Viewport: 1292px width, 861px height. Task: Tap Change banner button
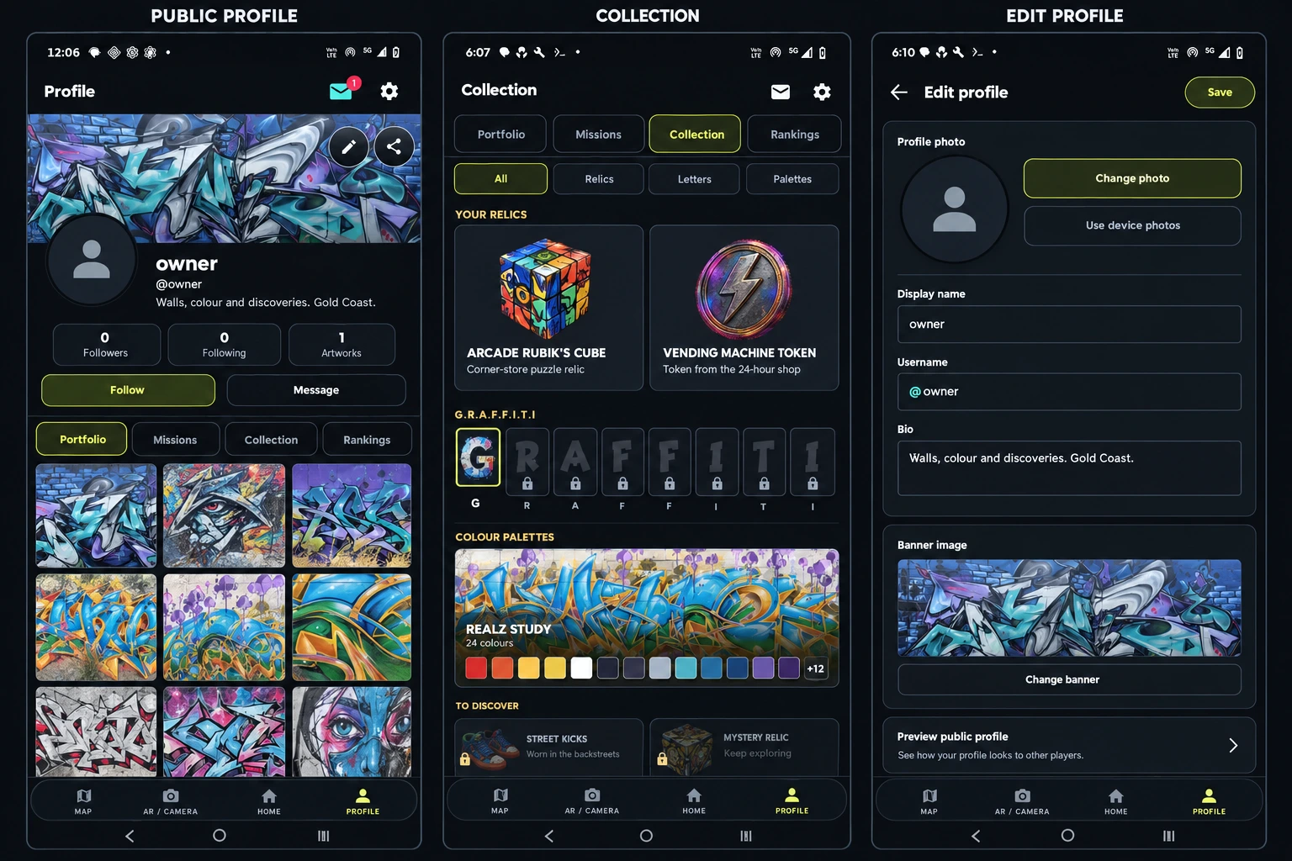(x=1069, y=679)
